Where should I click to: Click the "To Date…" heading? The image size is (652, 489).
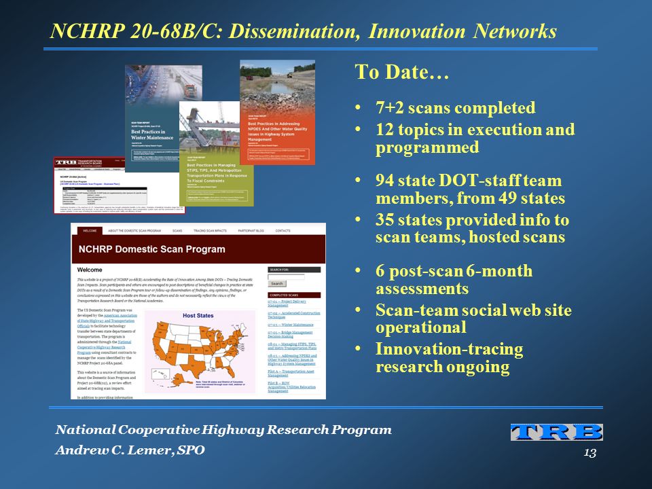tap(401, 72)
